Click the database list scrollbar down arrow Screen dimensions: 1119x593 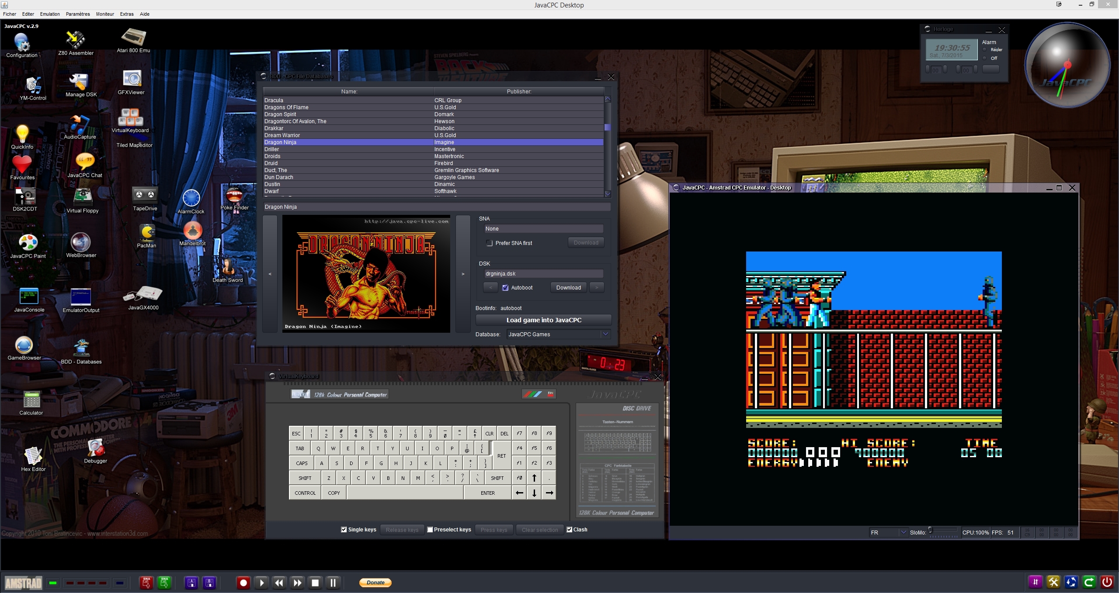(x=608, y=193)
